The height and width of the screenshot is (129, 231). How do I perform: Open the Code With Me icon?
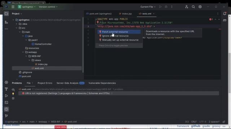(187, 7)
